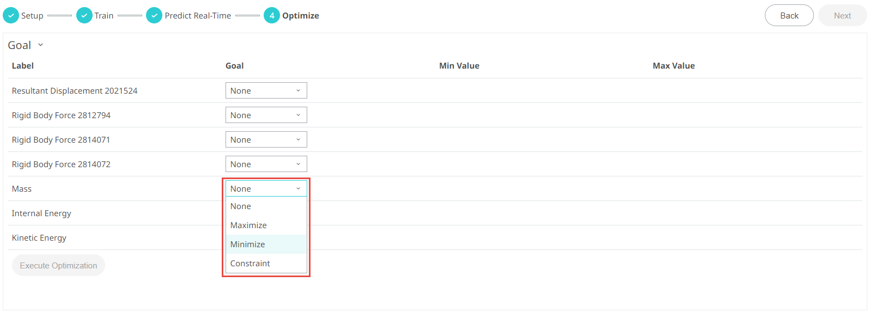The width and height of the screenshot is (870, 312).
Task: Close the Mass goal dropdown
Action: point(266,189)
